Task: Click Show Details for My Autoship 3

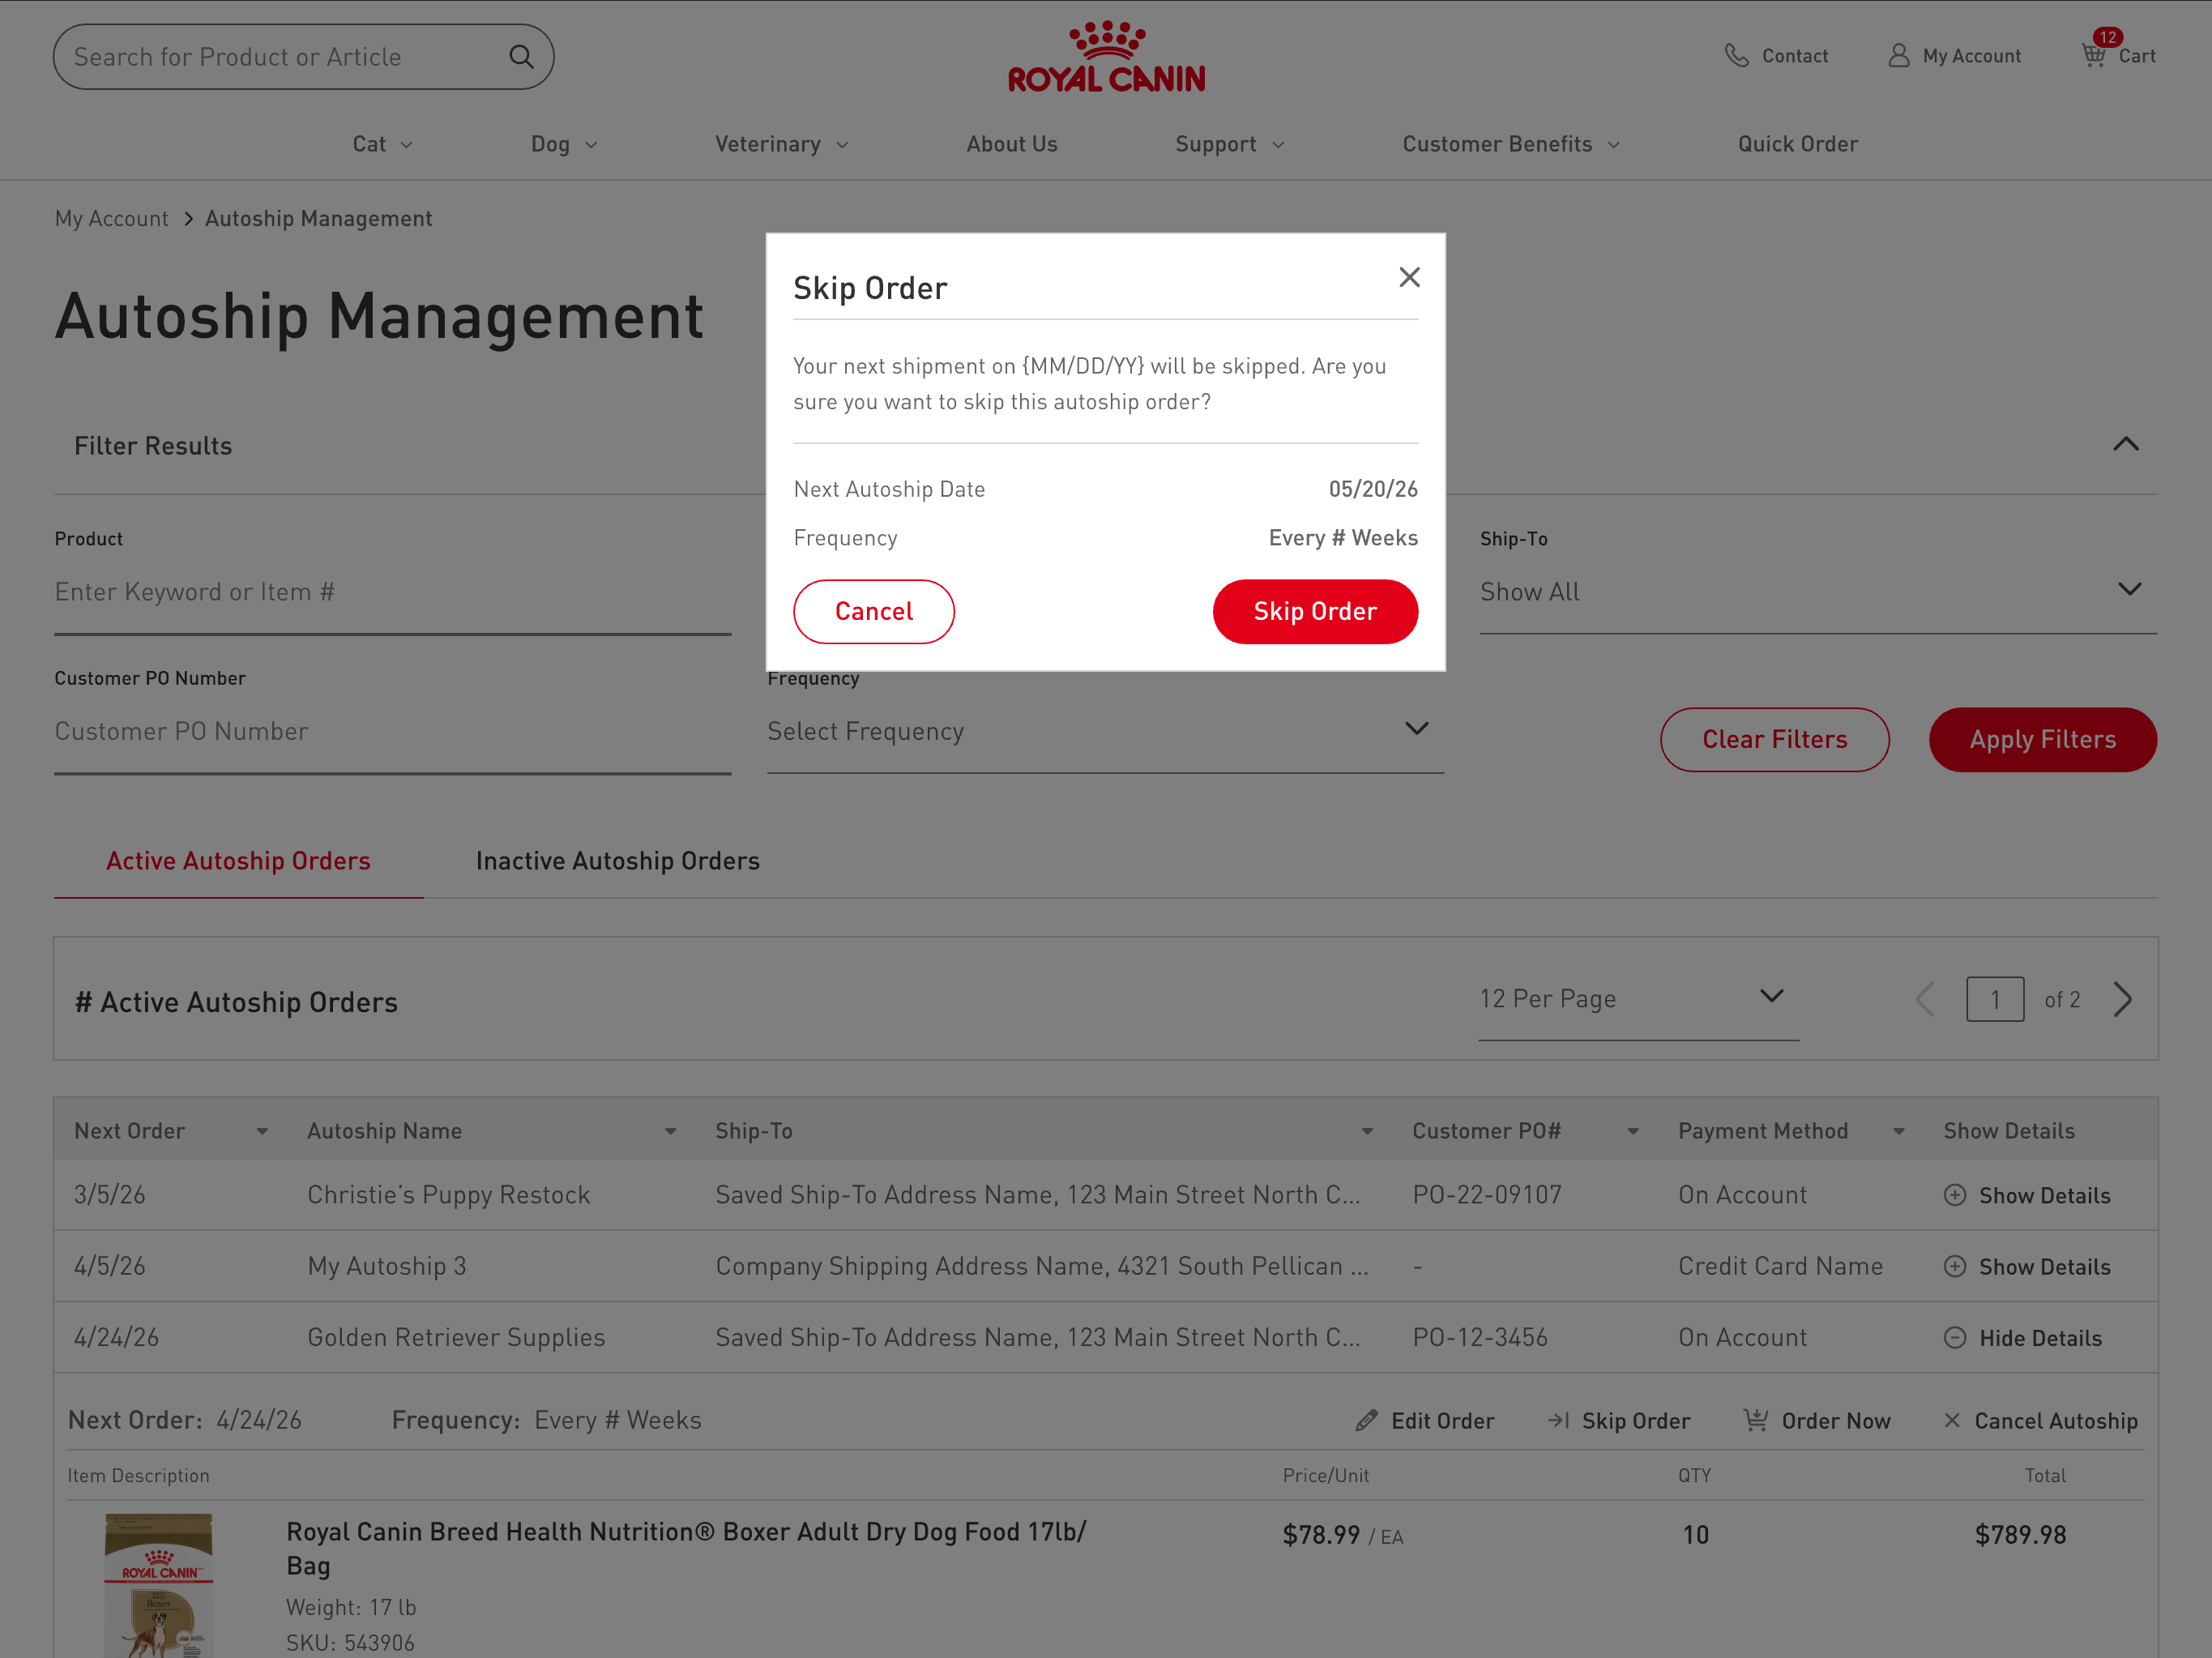Action: [2044, 1266]
